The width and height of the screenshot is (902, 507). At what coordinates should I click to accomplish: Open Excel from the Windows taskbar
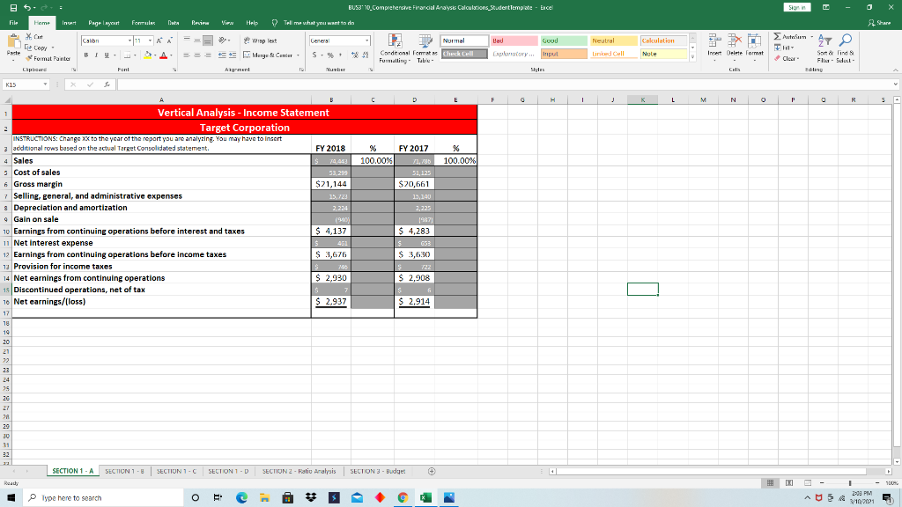pyautogui.click(x=426, y=498)
